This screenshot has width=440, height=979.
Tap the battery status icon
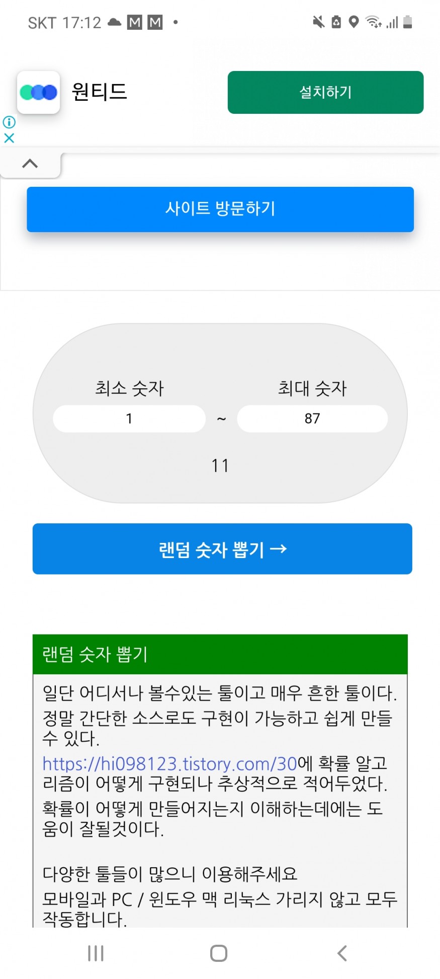click(408, 22)
